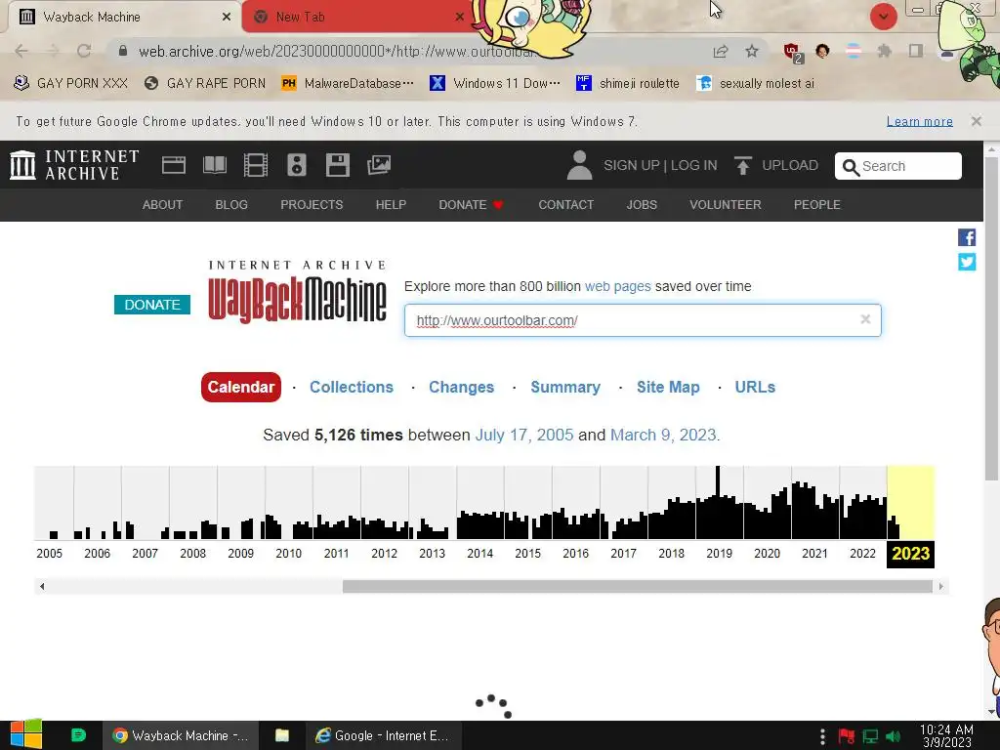The image size is (1000, 750).
Task: Click the upload arrow icon
Action: click(743, 165)
